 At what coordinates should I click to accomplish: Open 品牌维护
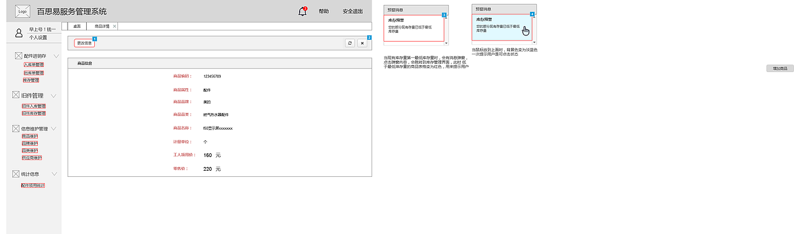30,143
